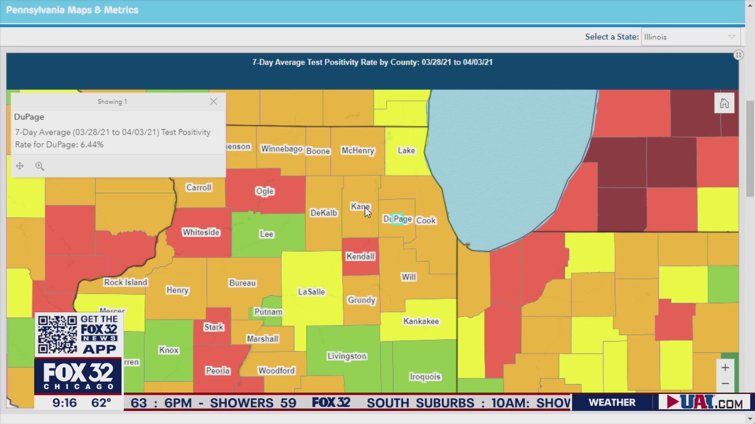This screenshot has width=755, height=424.
Task: Click the Ogle county region
Action: coord(264,191)
